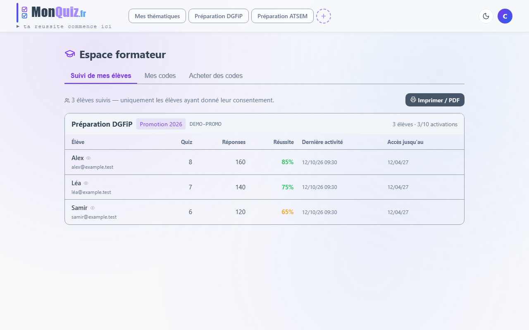Click the student name Léa
Screen dimensions: 529x330
[x=76, y=183]
